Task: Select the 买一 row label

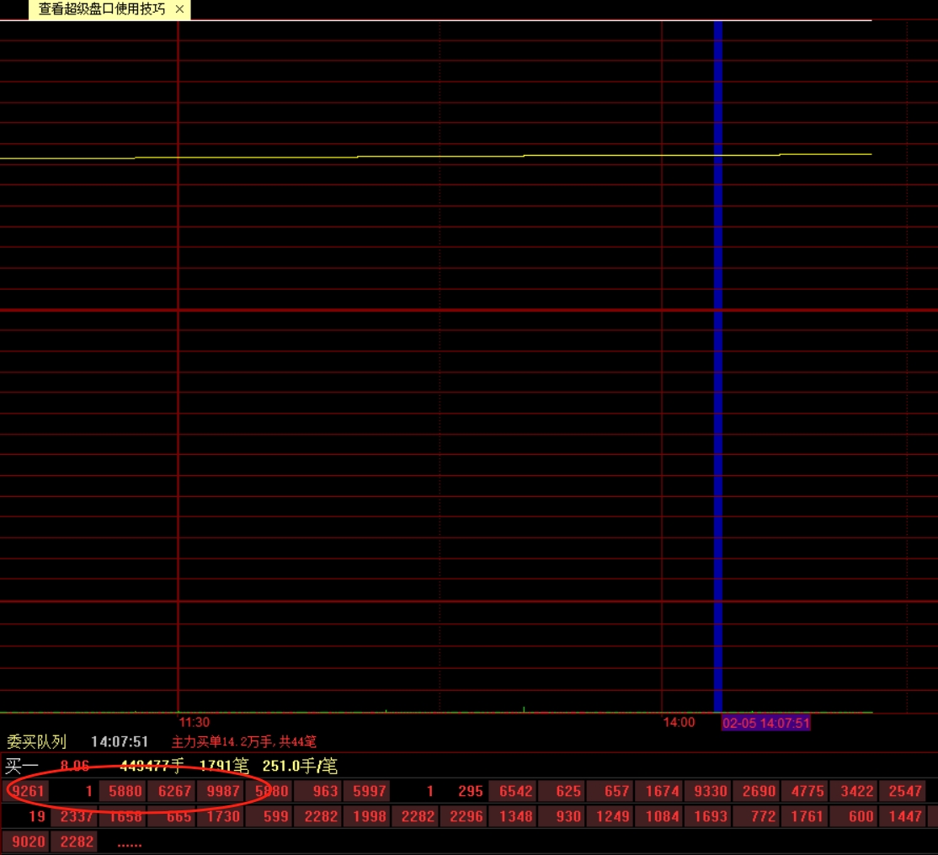Action: coord(22,766)
